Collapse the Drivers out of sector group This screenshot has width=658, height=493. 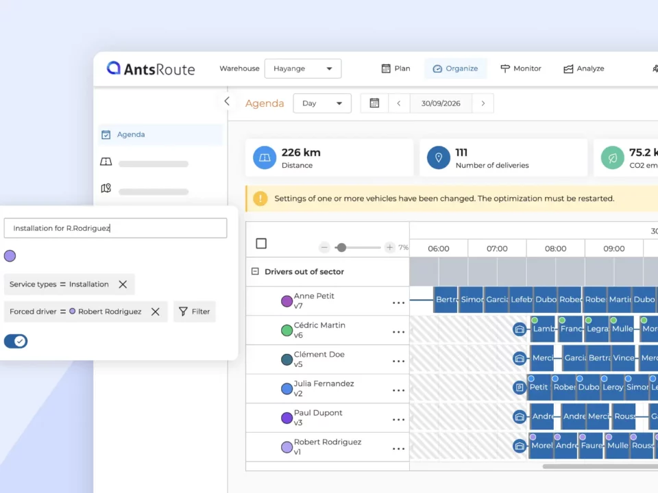tap(255, 271)
